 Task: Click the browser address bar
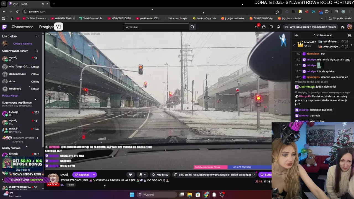[x=149, y=12]
